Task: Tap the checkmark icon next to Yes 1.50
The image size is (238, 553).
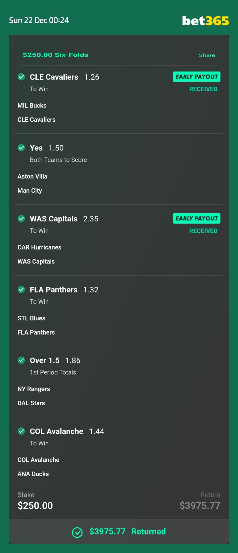Action: (21, 148)
